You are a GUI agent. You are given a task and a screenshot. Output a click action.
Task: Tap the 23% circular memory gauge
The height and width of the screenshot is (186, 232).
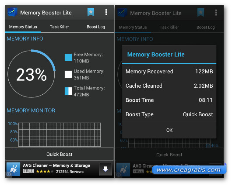(x=32, y=74)
